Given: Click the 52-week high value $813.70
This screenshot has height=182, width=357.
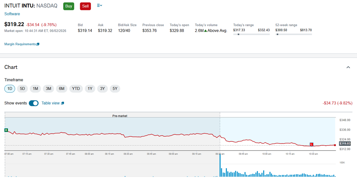Looking at the screenshot, I should 306,30.
